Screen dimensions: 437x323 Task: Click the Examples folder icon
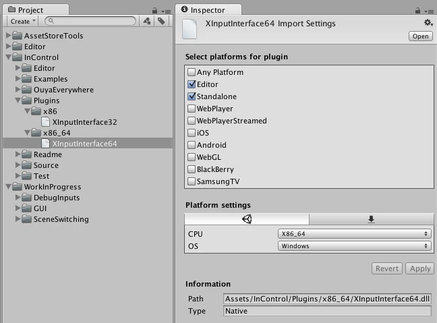click(27, 79)
